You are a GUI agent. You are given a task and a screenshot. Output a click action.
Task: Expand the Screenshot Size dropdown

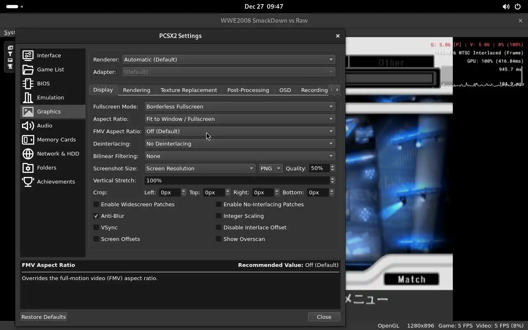(200, 168)
